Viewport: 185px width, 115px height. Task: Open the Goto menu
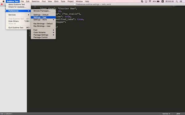click(56, 2)
